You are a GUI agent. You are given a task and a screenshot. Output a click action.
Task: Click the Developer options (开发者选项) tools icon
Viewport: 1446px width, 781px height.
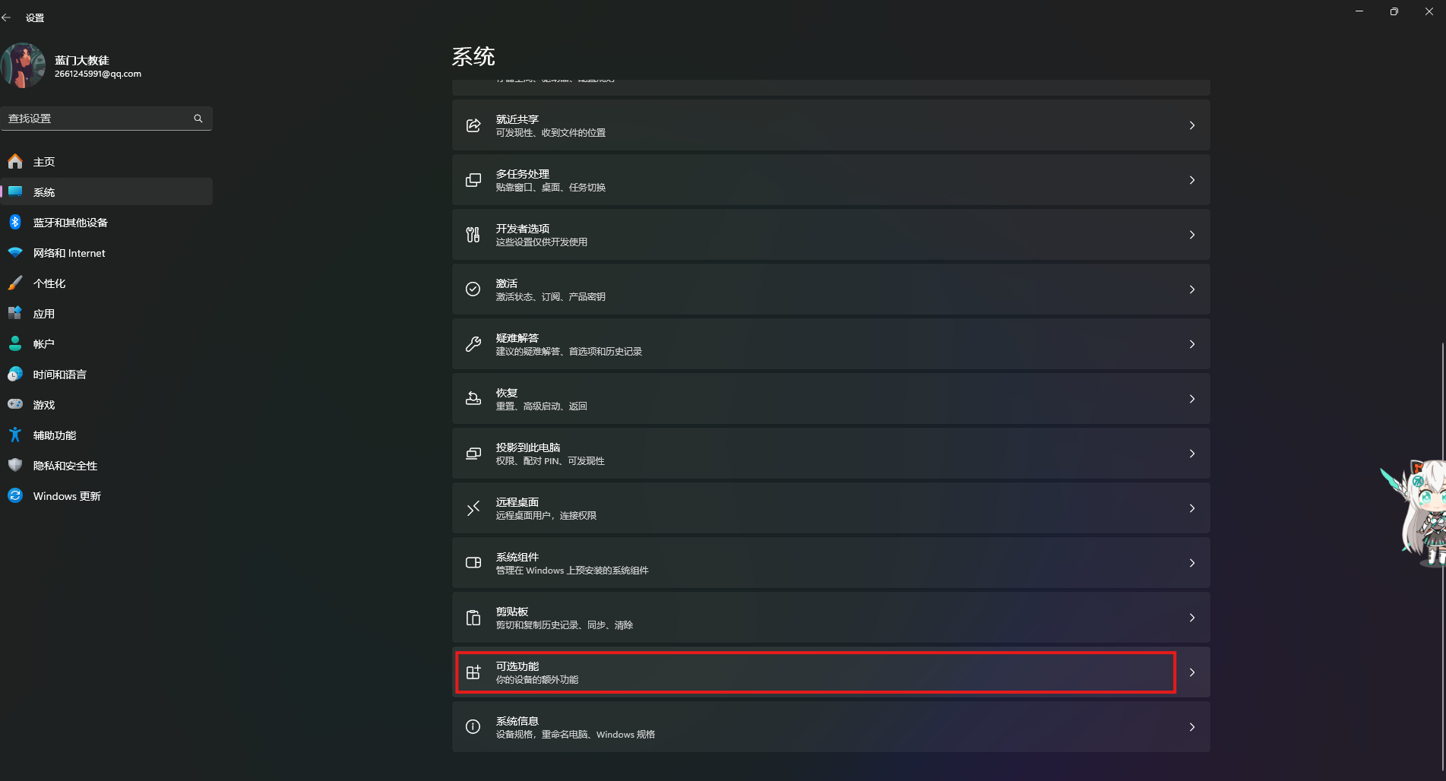coord(473,235)
